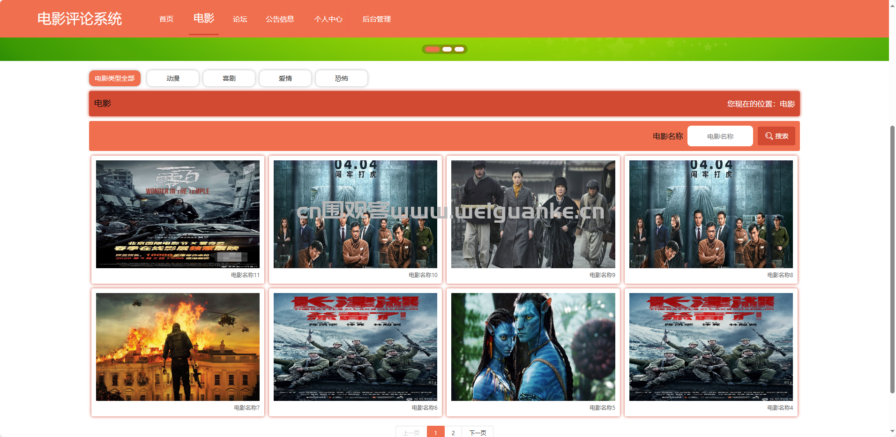Click the 电影名称11 caption text
This screenshot has height=437, width=896.
pyautogui.click(x=245, y=275)
